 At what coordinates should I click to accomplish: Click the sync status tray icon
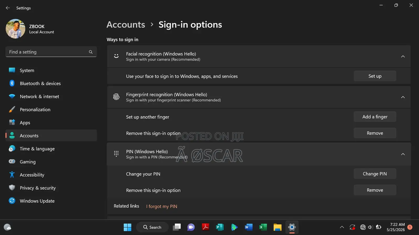(352, 227)
